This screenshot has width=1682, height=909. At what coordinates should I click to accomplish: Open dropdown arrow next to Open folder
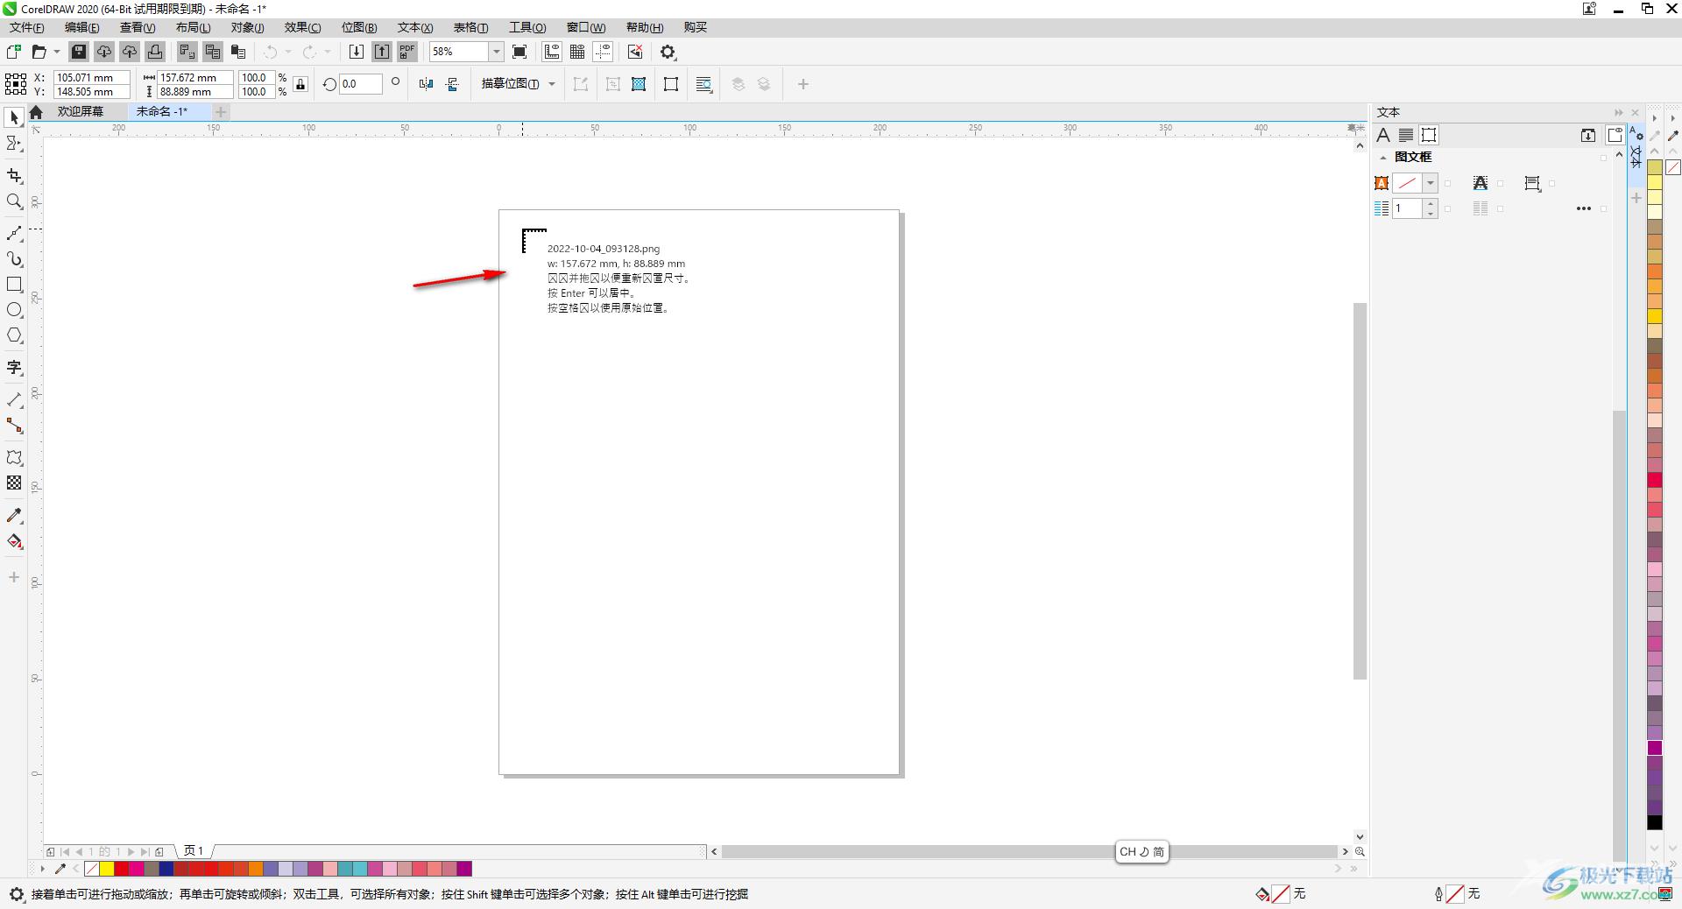(x=57, y=52)
